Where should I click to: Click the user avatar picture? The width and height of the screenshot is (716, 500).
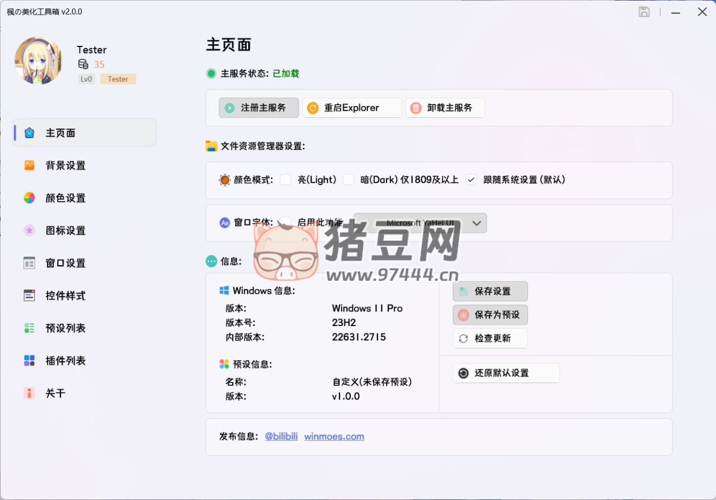(39, 61)
